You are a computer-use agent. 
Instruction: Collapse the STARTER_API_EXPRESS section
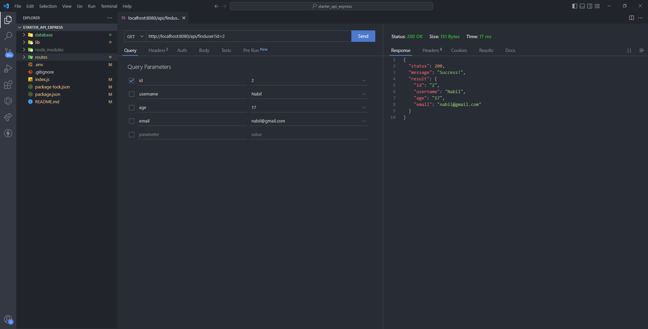[x=67, y=27]
